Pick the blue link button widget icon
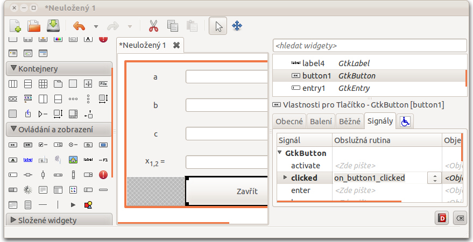The height and width of the screenshot is (242, 473). tap(28, 160)
